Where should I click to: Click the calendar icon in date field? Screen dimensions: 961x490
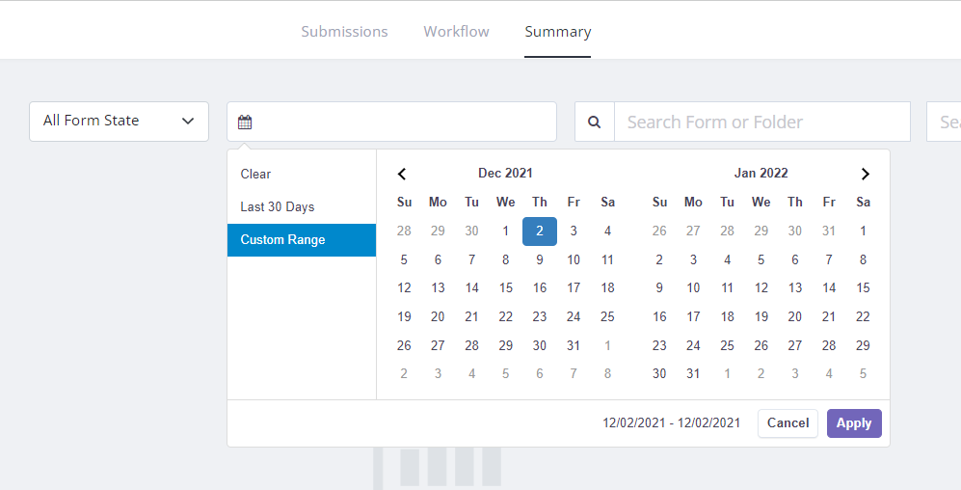245,122
